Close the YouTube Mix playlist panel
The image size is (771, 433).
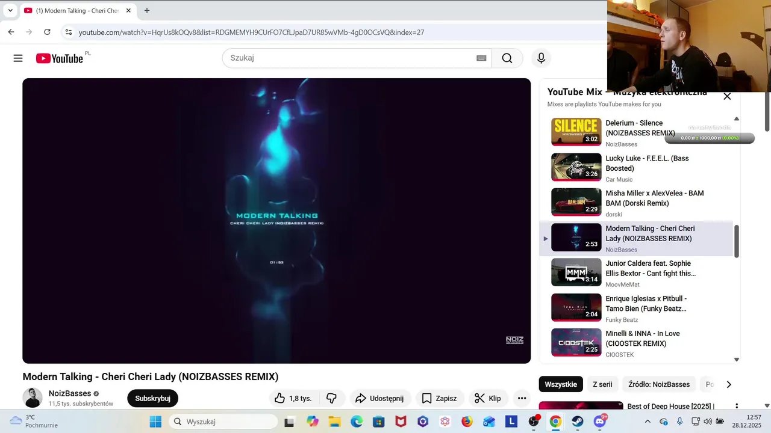tap(727, 96)
